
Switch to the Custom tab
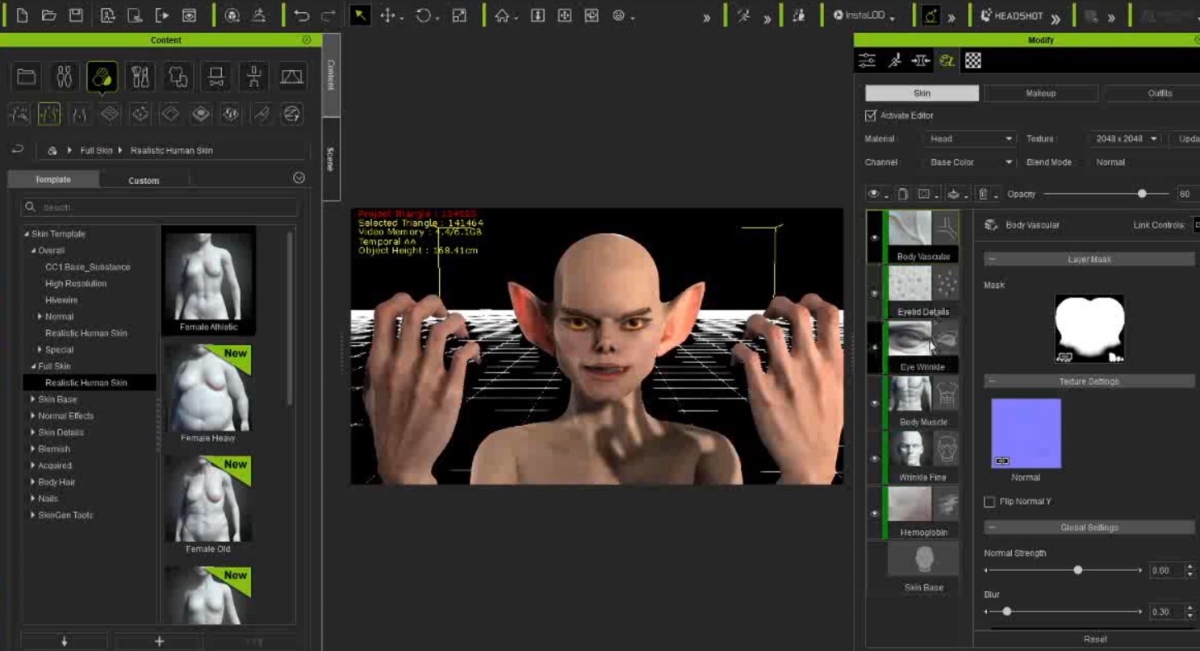144,180
